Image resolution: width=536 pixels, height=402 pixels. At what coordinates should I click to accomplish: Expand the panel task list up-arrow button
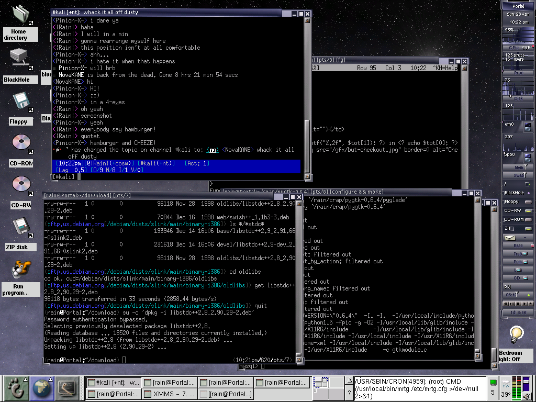point(349,381)
